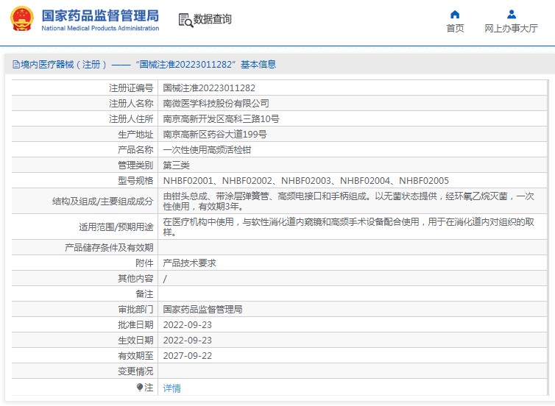Click the national emblem logo

point(22,18)
